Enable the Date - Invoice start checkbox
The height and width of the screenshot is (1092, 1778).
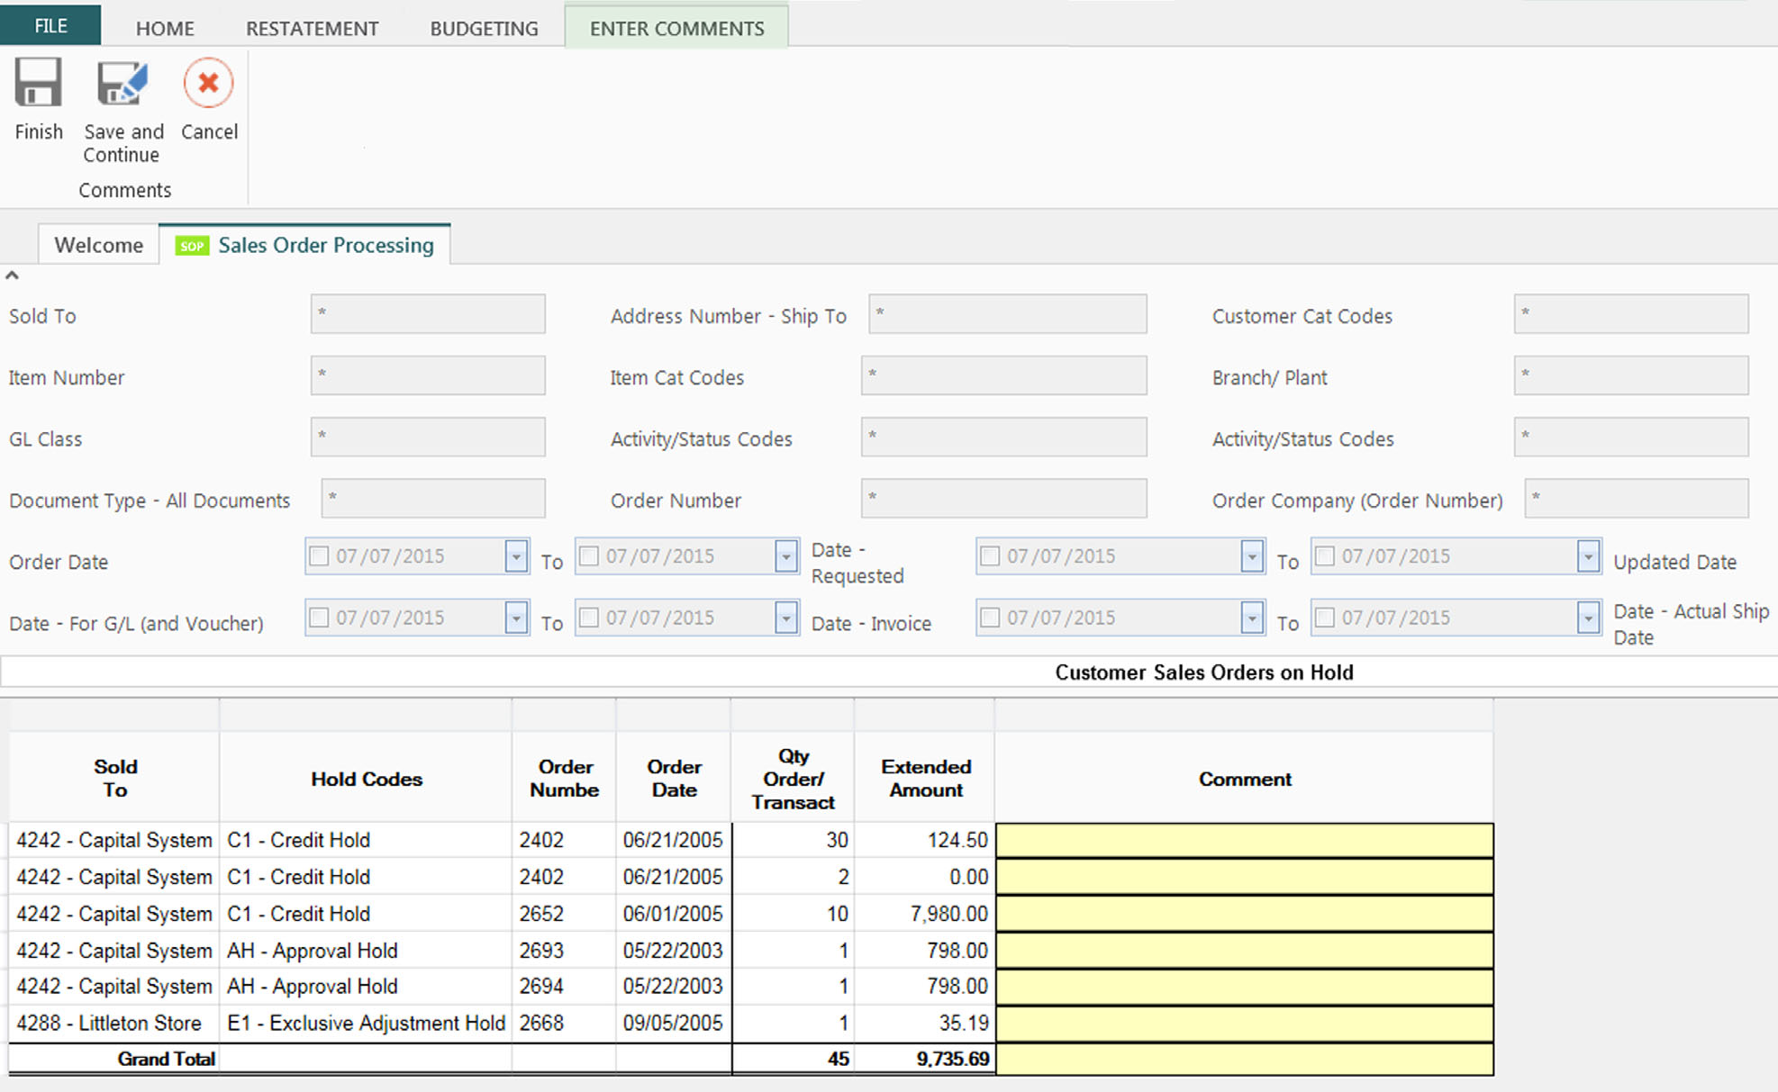[990, 618]
